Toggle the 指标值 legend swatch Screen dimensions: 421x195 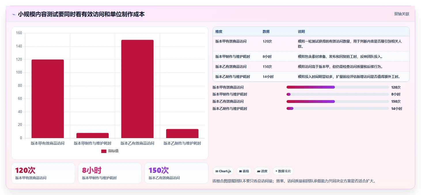tap(104, 151)
